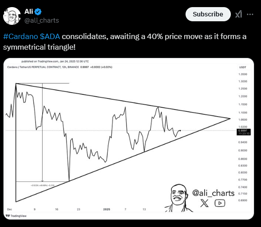This screenshot has height=227, width=261.
Task: Click Ali's profile avatar
Action: coord(12,16)
